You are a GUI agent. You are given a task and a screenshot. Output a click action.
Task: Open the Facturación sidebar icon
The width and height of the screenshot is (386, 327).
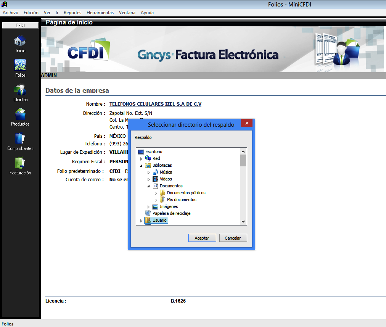coord(20,163)
